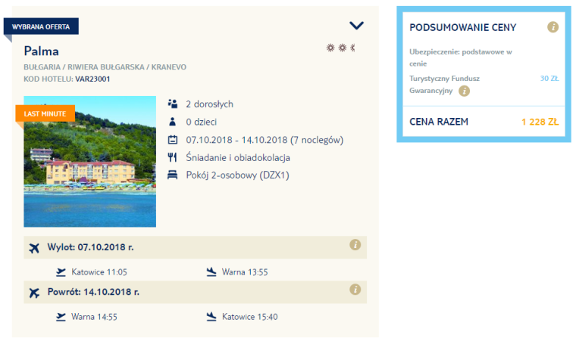Open the info icon for Wylot 07.10.2018

tap(355, 245)
